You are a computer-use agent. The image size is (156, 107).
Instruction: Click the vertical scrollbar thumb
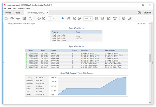tap(150, 58)
